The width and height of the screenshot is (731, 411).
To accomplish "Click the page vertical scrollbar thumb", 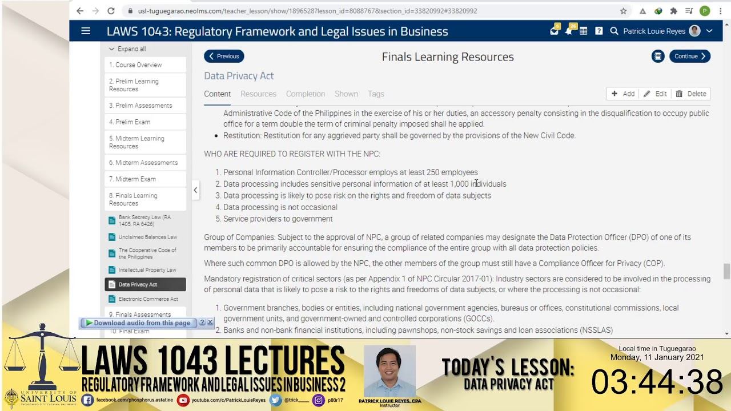I will point(726,271).
